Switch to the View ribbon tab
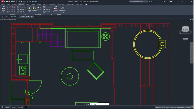This screenshot has width=194, height=109. pyautogui.click(x=27, y=4)
